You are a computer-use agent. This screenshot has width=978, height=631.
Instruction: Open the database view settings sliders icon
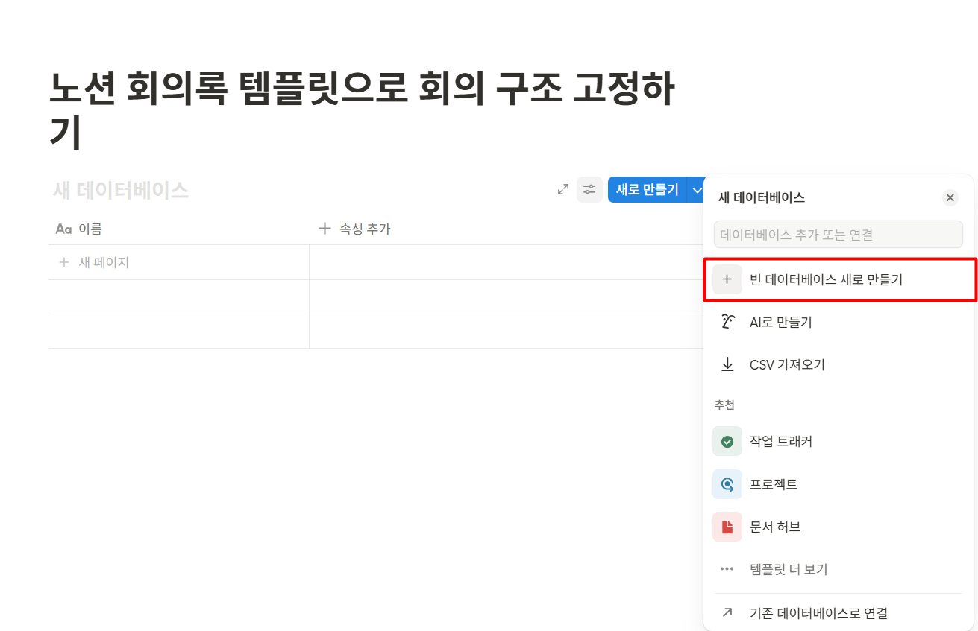[x=589, y=189]
